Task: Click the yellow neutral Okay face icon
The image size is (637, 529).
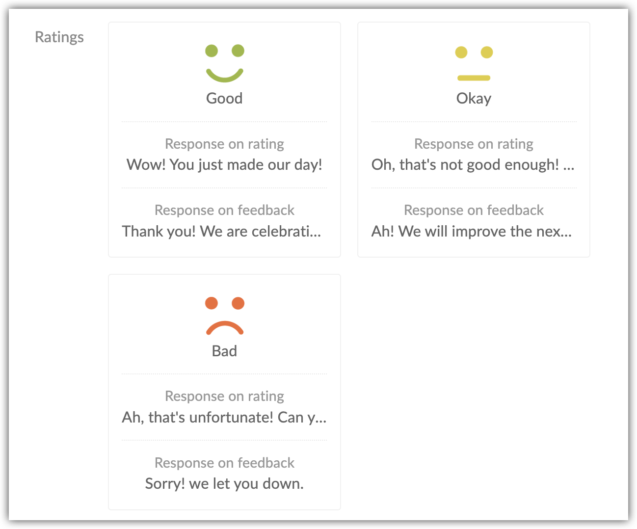Action: click(x=474, y=63)
